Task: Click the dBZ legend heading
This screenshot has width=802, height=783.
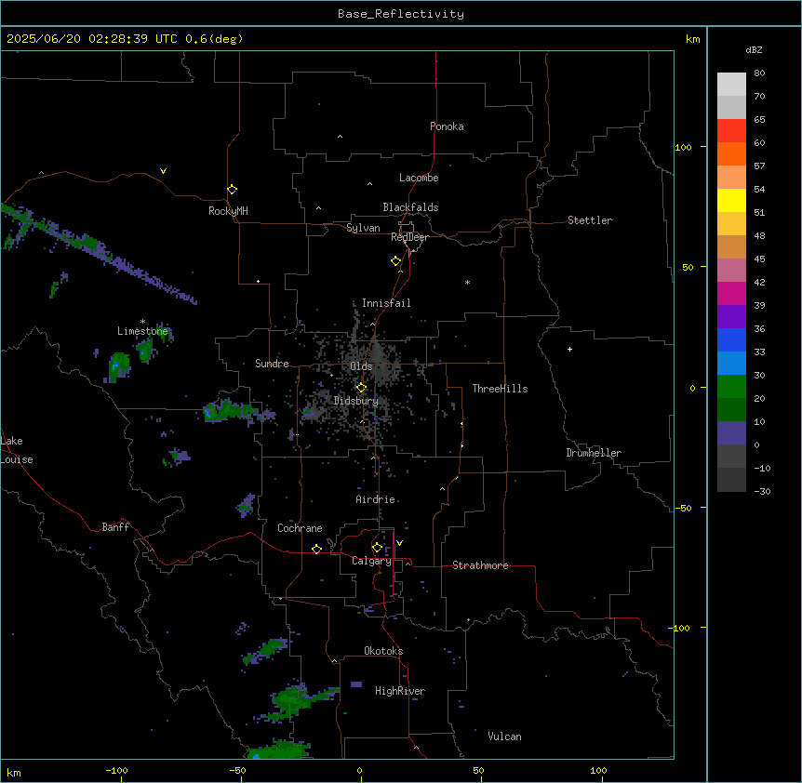Action: coord(754,49)
